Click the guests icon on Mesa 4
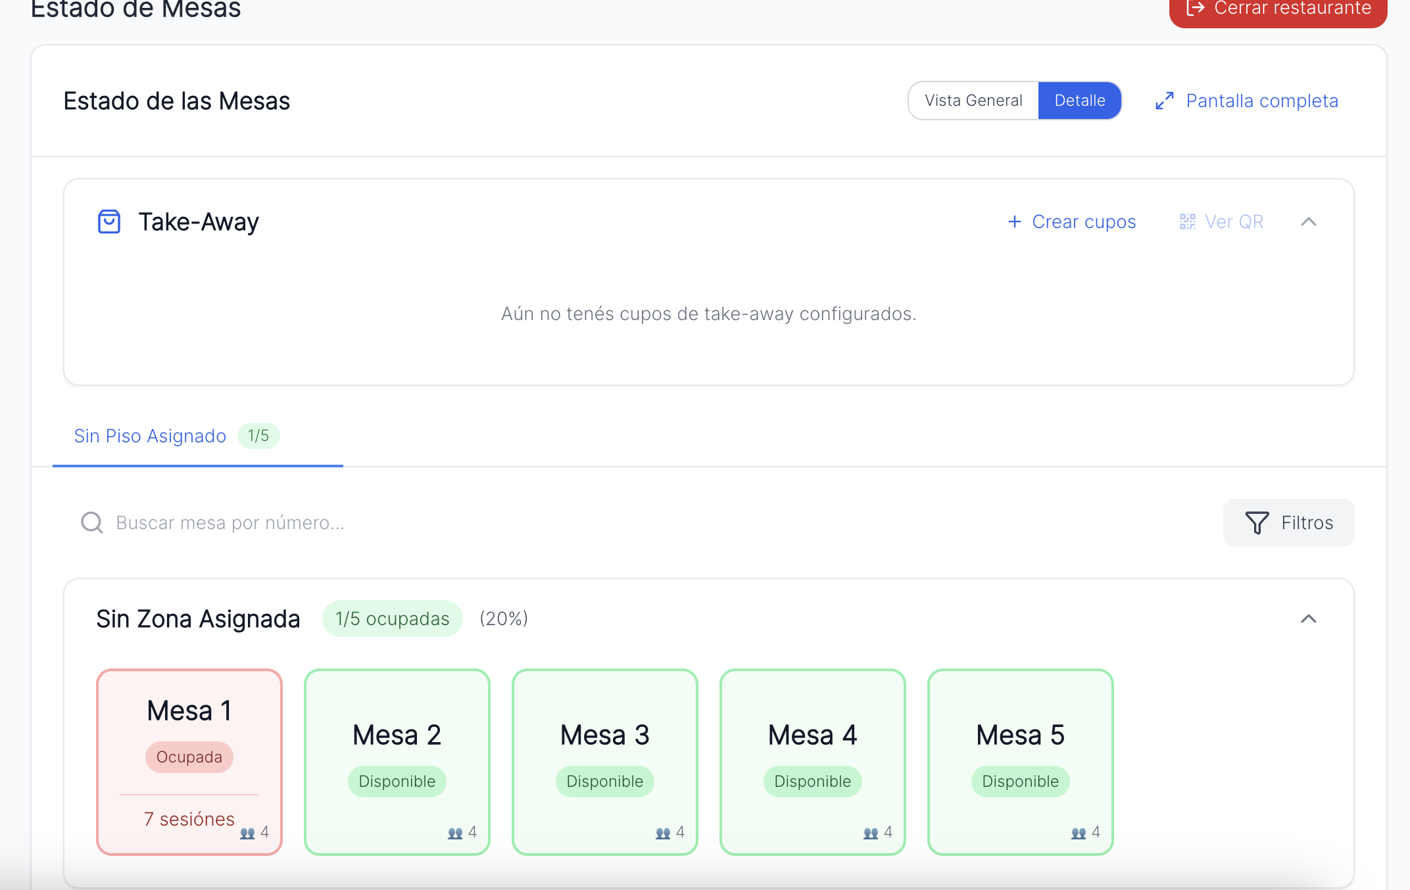Viewport: 1410px width, 890px height. [x=871, y=833]
